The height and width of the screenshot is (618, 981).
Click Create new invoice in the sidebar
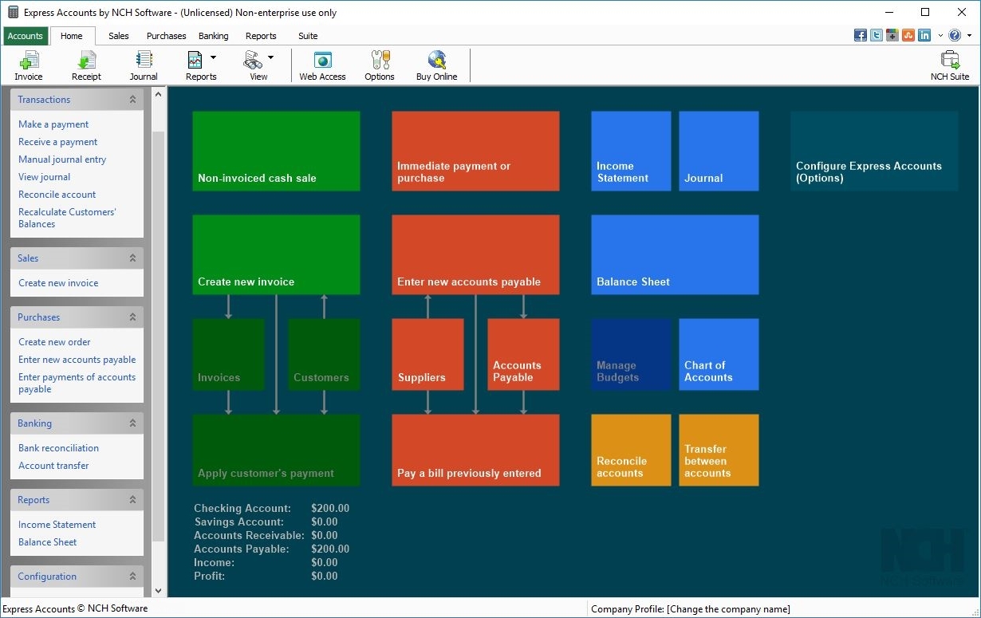coord(59,282)
